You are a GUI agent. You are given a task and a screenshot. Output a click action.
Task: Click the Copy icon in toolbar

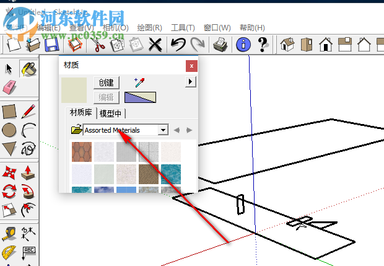117,45
